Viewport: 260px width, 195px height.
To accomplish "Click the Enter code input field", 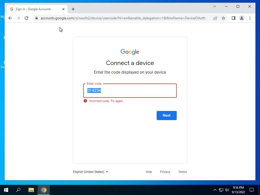I will 130,91.
